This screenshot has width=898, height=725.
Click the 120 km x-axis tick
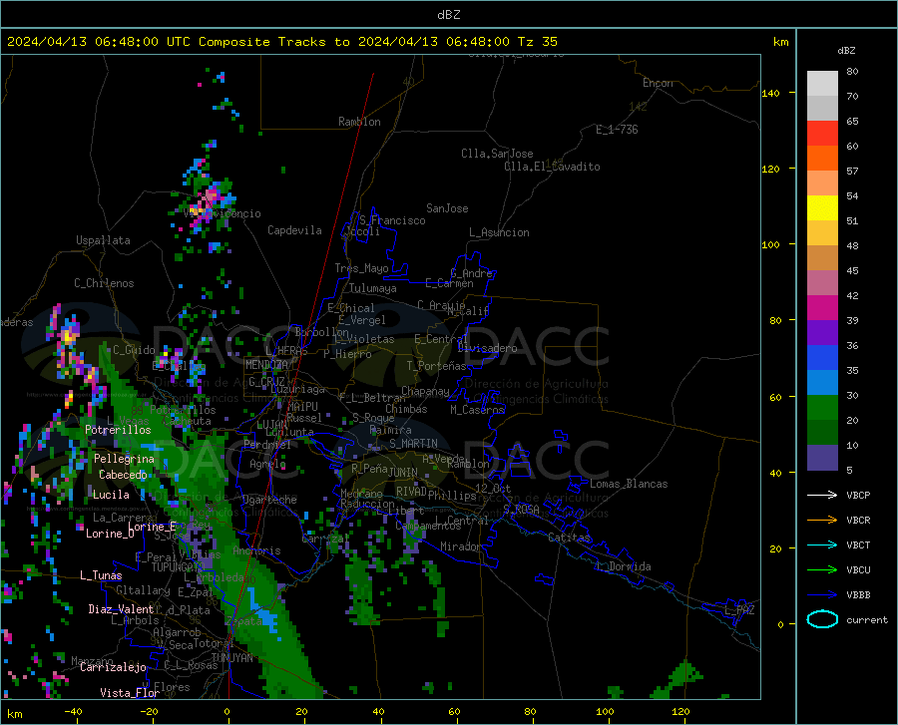680,711
